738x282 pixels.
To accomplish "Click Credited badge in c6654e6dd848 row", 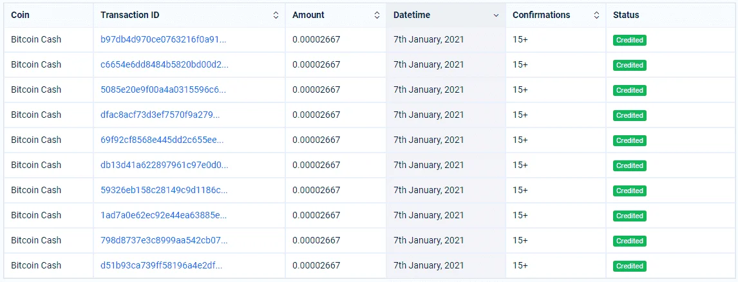I will [630, 65].
